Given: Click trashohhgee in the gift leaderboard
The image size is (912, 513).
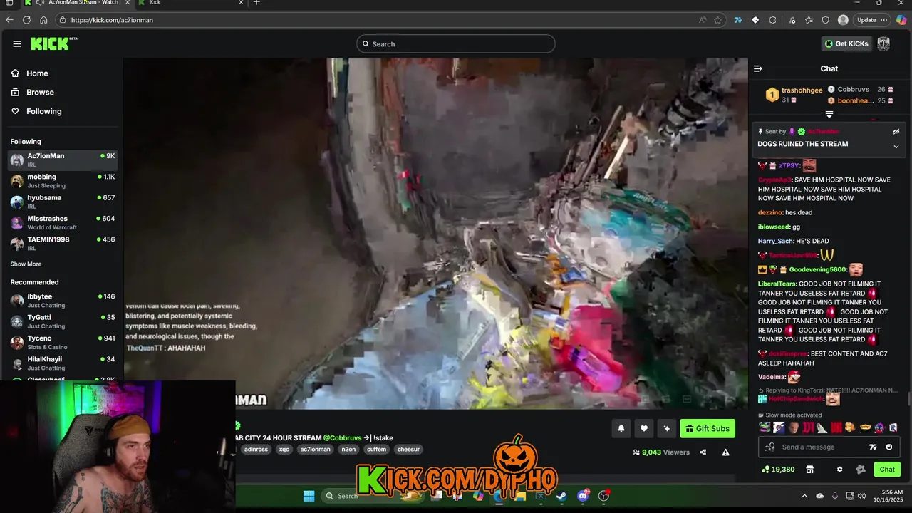Looking at the screenshot, I should coord(802,90).
